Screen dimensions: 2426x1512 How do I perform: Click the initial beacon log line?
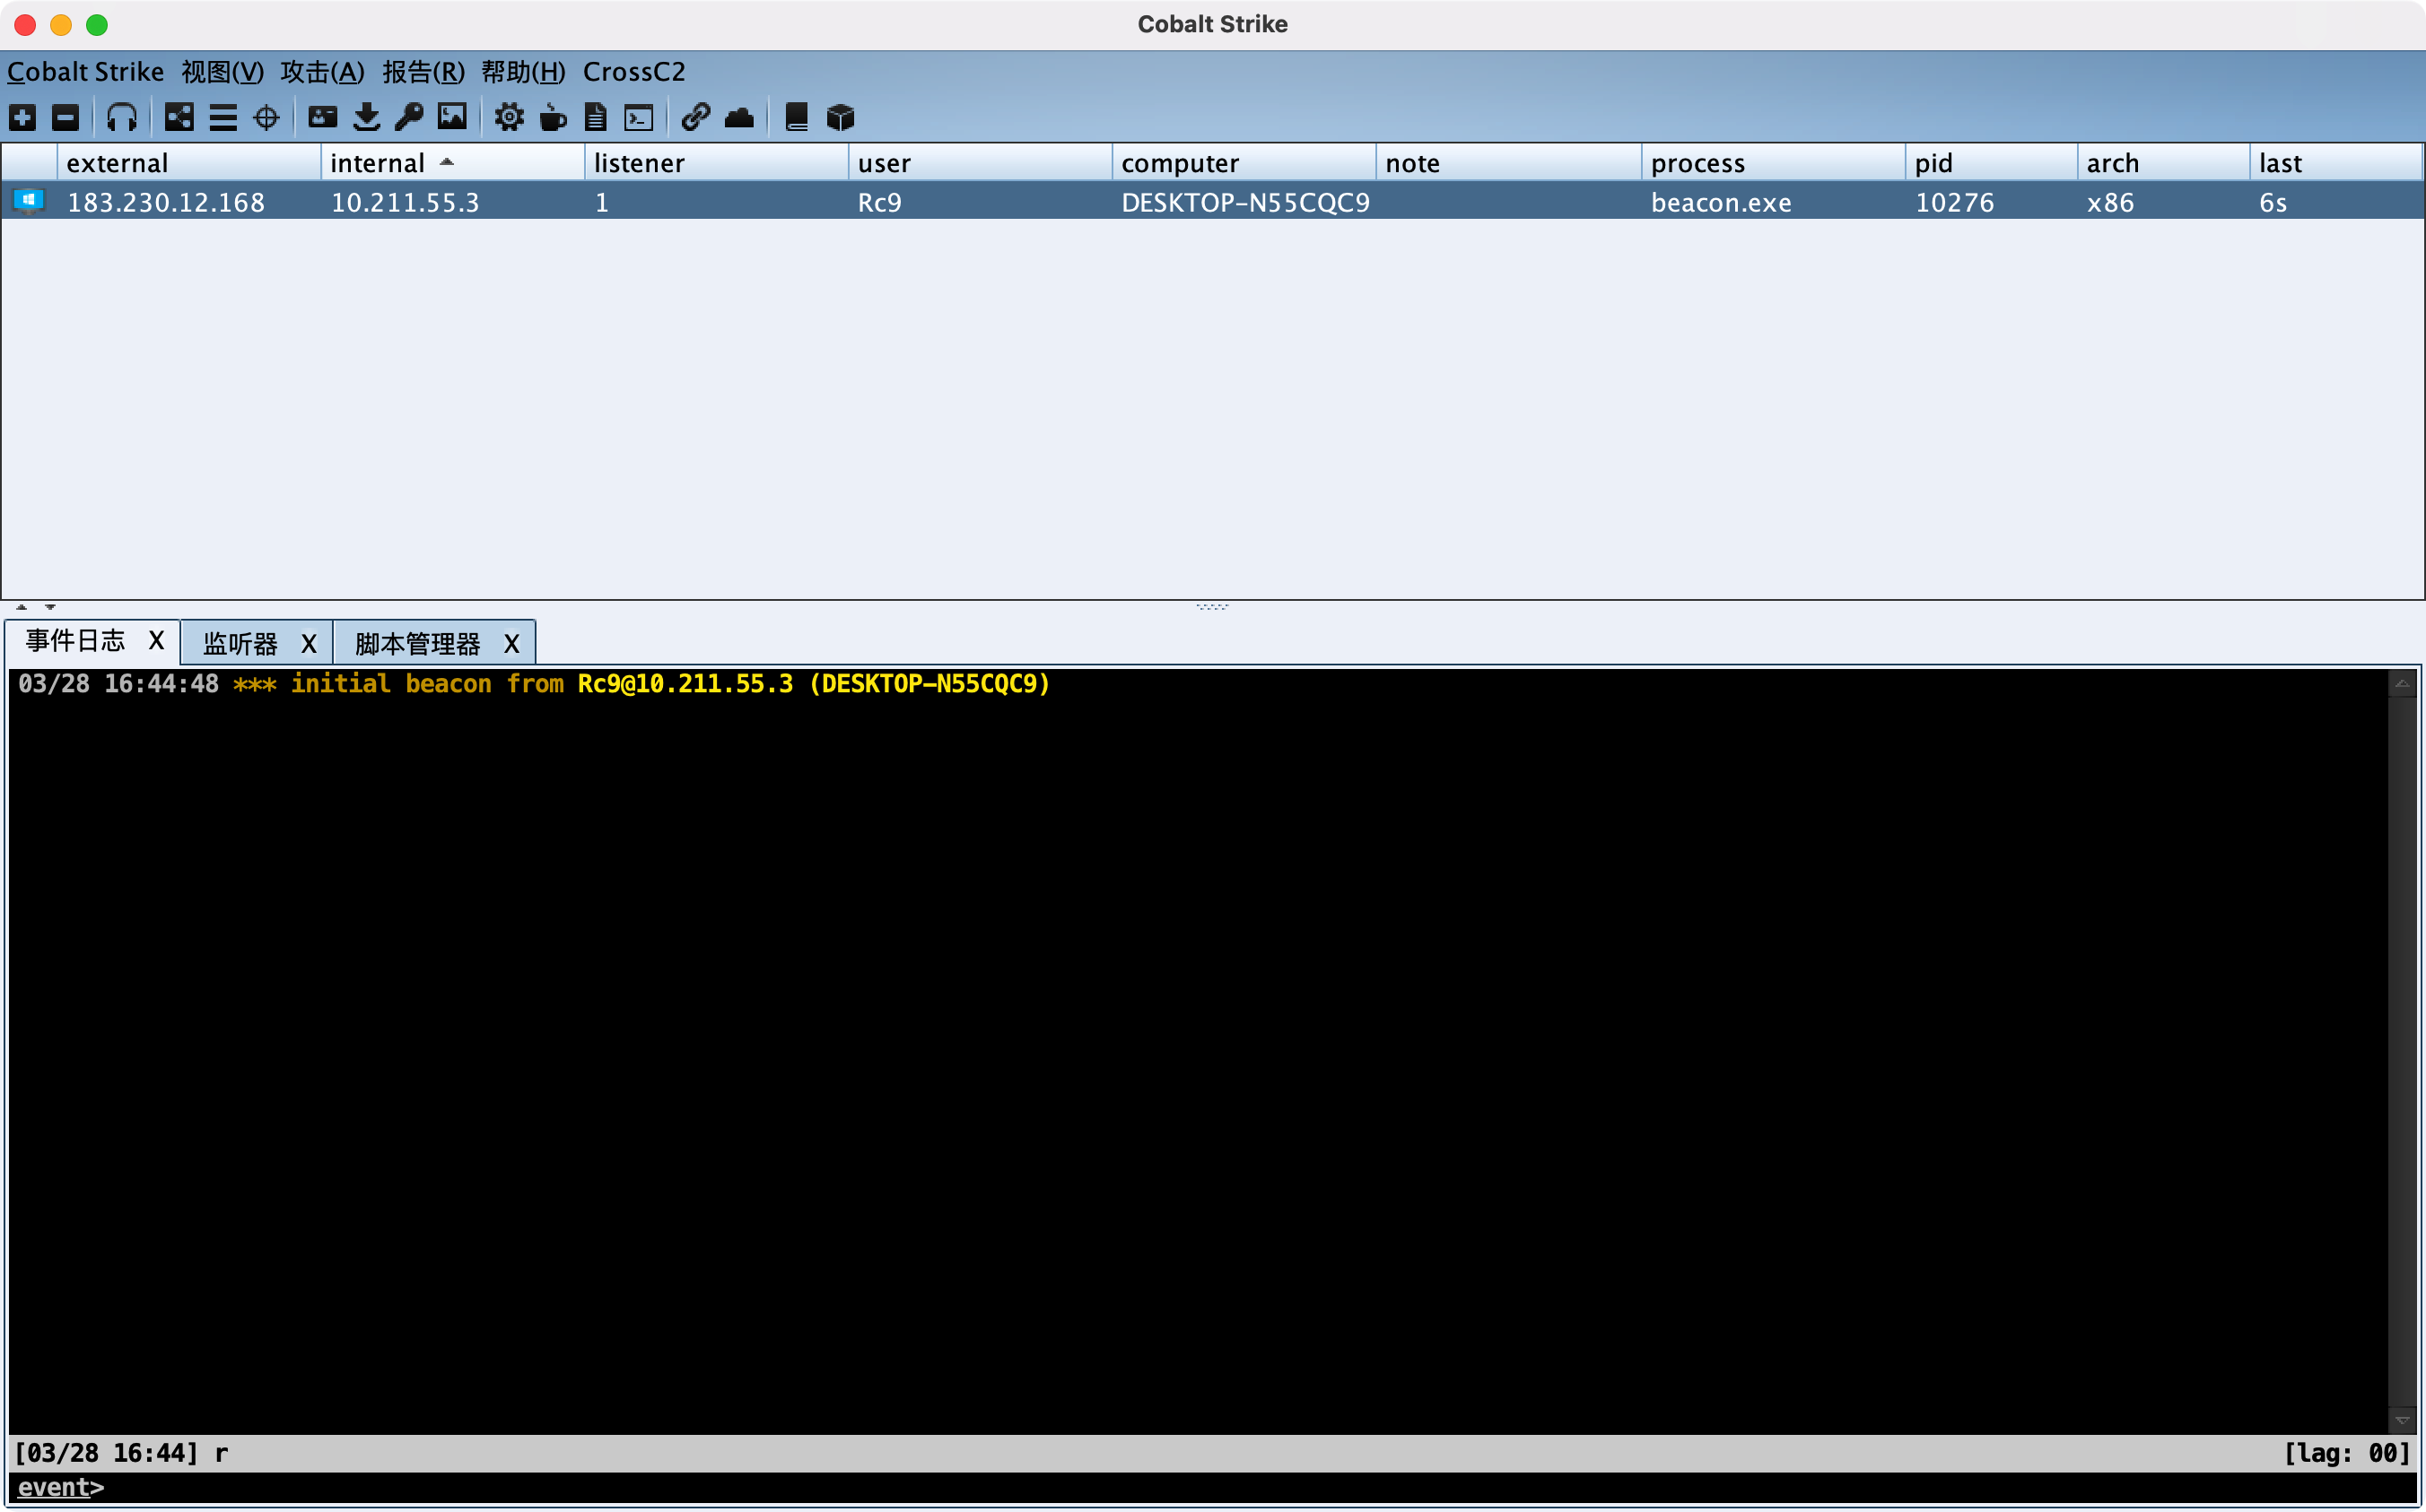533,684
